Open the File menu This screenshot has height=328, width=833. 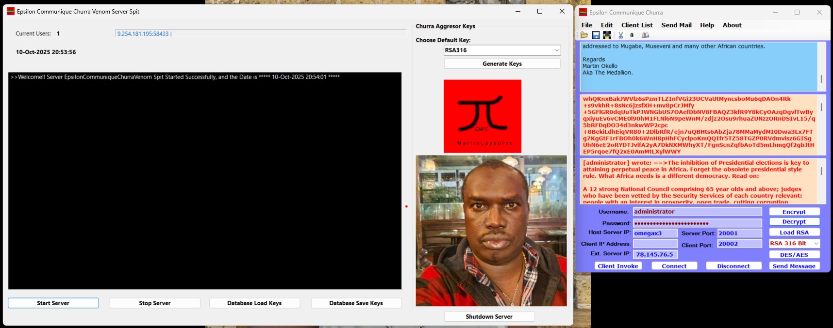pos(586,25)
